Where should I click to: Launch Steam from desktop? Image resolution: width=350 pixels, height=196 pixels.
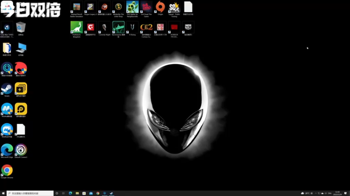[7, 90]
